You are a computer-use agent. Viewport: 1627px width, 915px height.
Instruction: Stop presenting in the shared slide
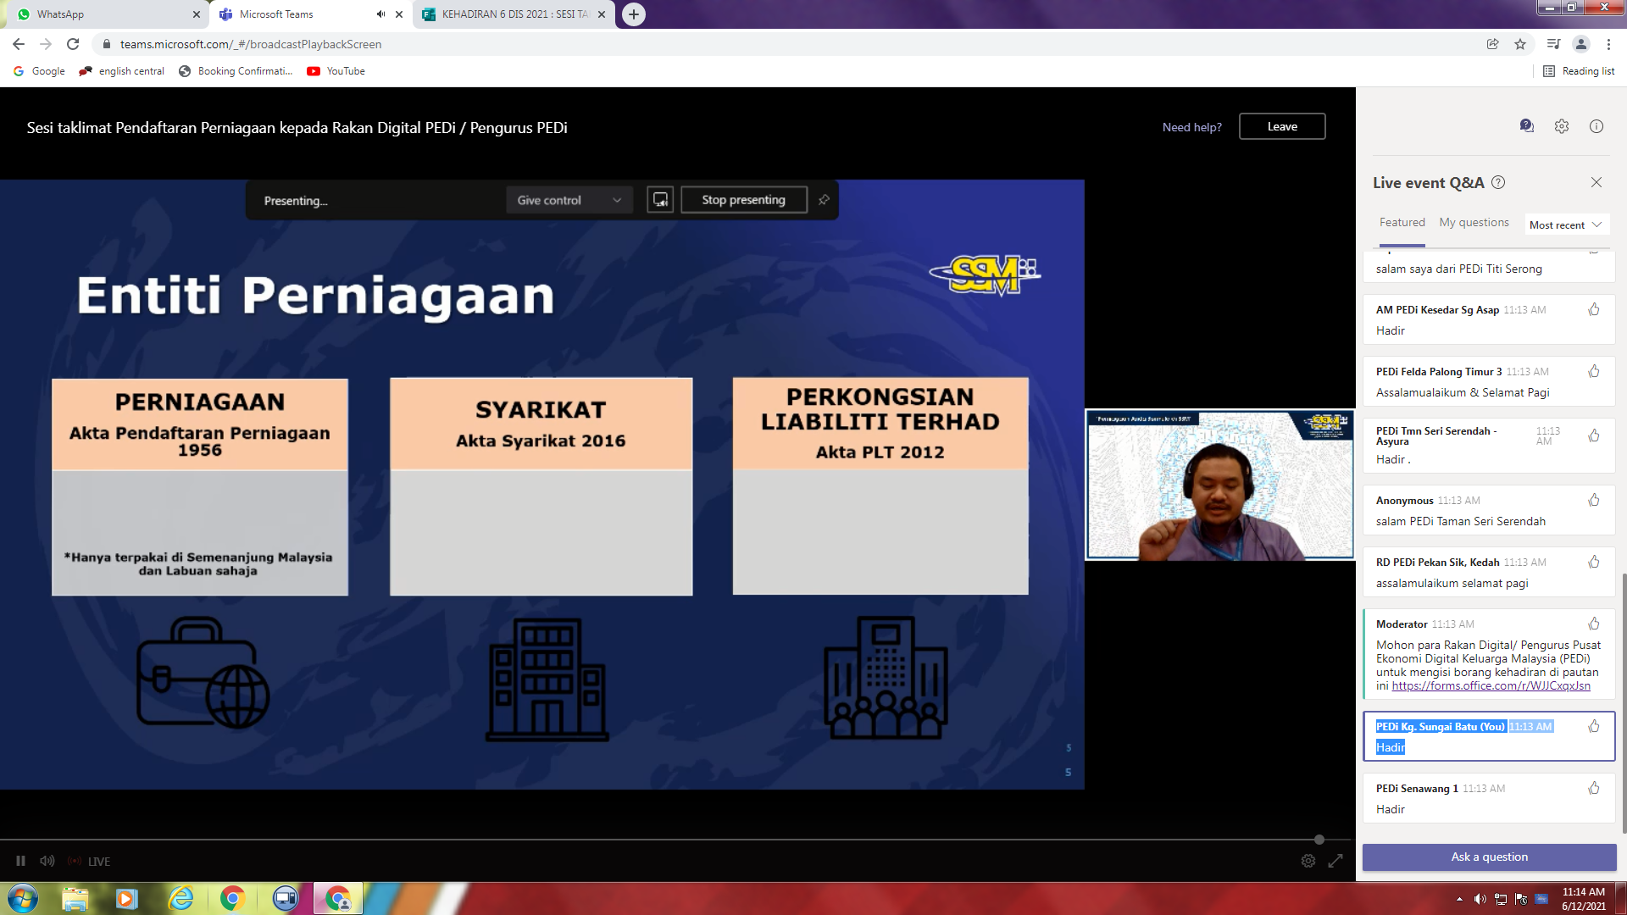coord(743,200)
